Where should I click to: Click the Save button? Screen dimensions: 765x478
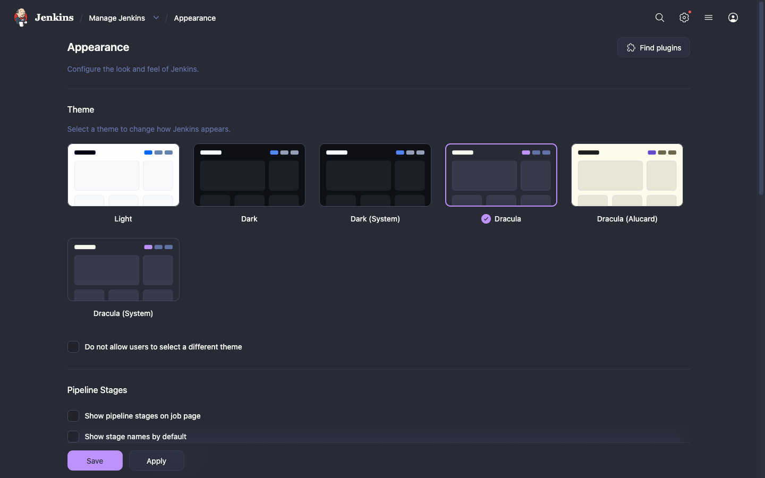tap(95, 460)
